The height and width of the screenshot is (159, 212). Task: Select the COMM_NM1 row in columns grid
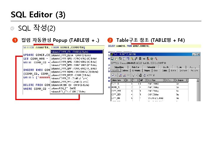pos(150,98)
